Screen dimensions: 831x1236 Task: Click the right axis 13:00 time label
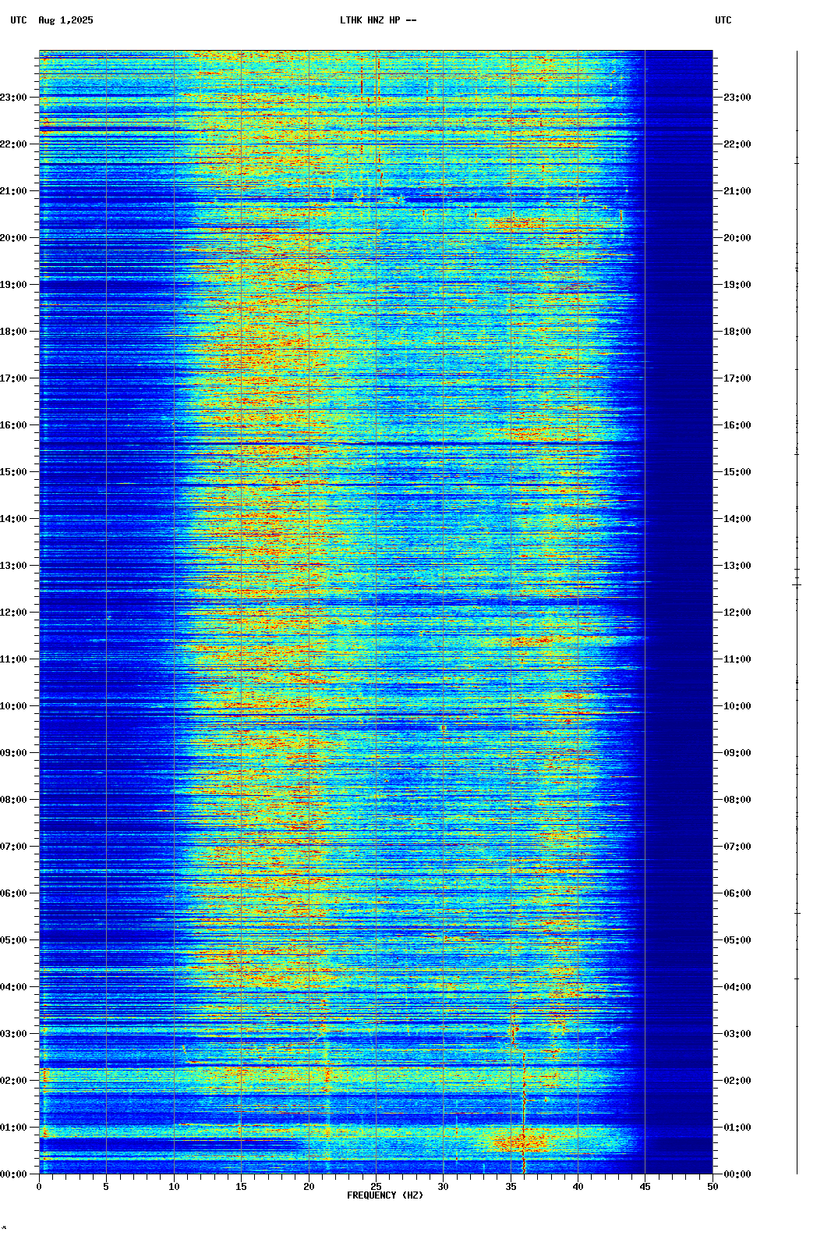737,566
